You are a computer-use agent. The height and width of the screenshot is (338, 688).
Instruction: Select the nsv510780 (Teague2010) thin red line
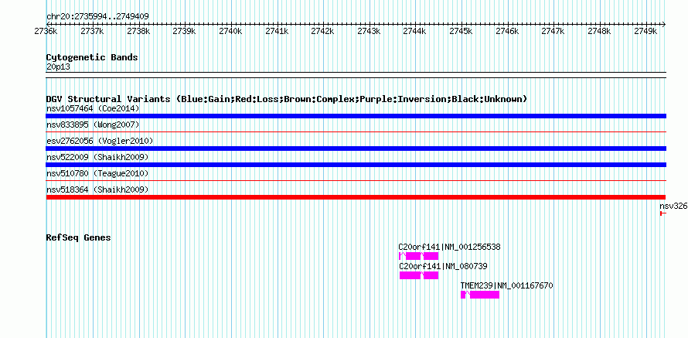point(356,180)
